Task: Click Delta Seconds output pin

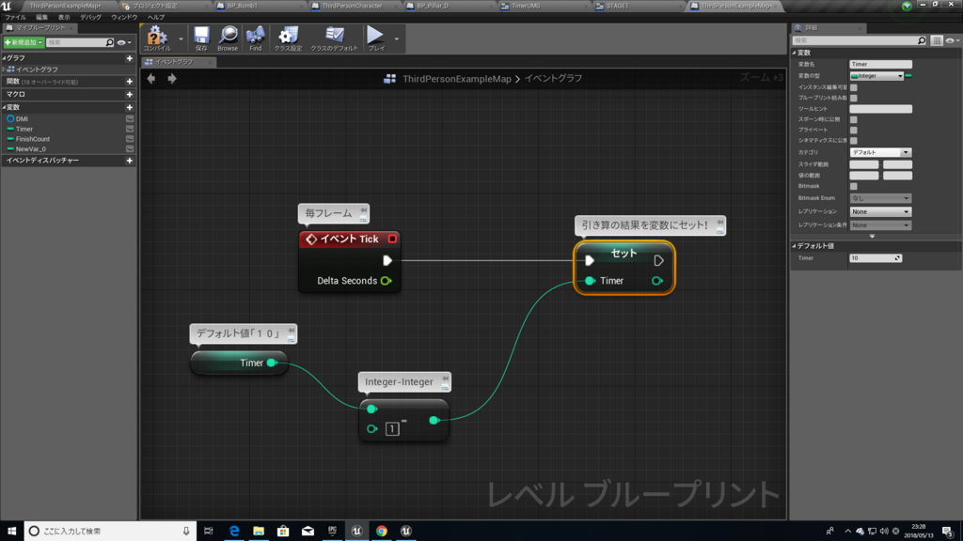Action: (x=386, y=281)
